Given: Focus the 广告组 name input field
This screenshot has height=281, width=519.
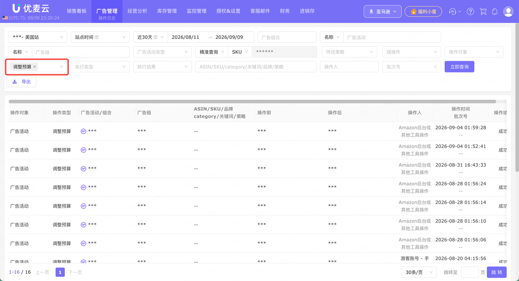Looking at the screenshot, I should (81, 52).
